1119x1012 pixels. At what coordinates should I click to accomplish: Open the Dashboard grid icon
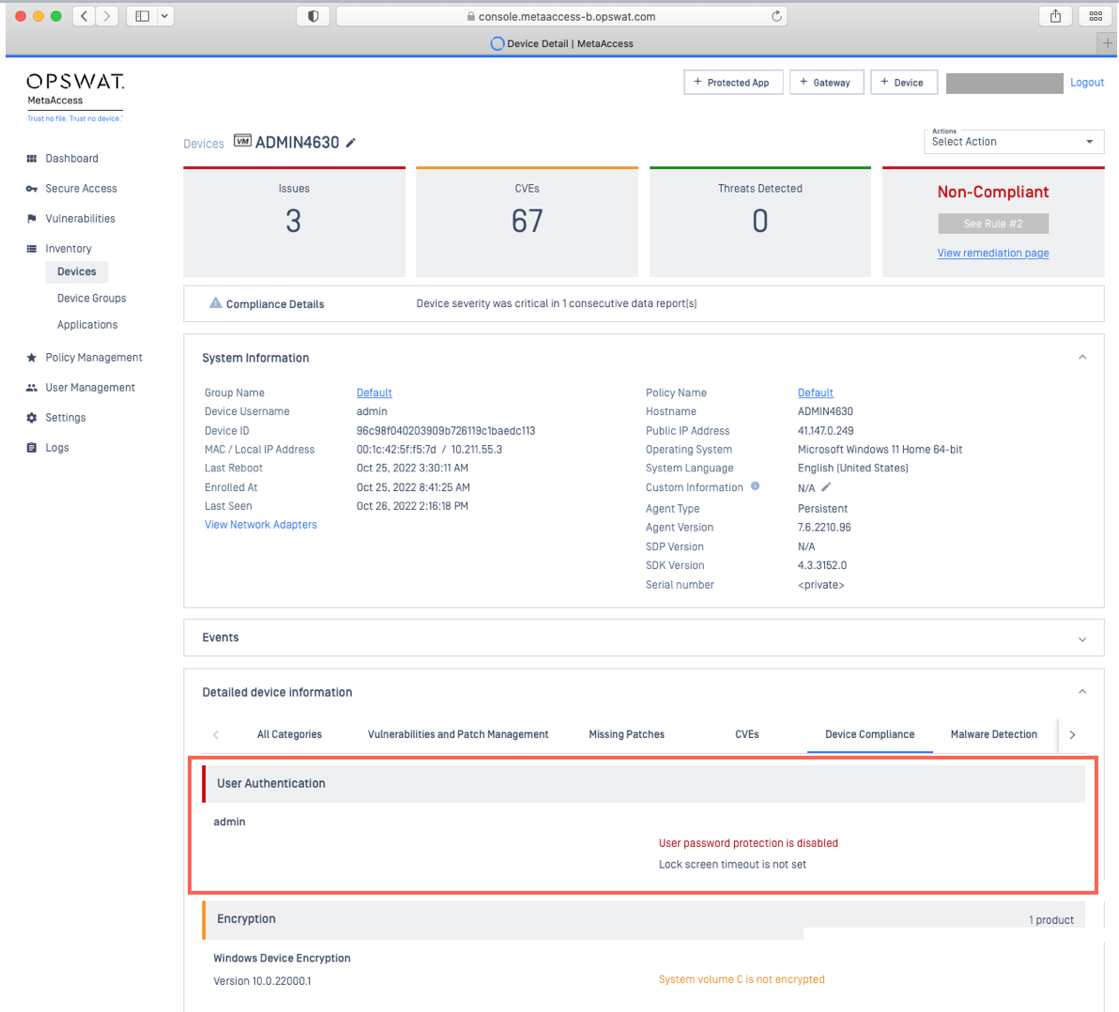coord(31,159)
